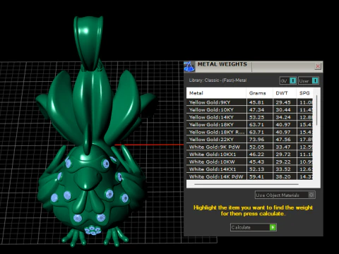Select the White Gold:14KX1 row

pos(250,169)
